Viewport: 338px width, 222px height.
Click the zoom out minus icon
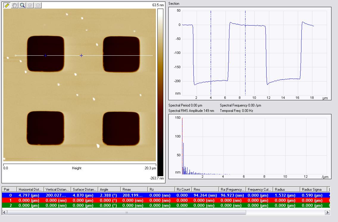point(38,5)
